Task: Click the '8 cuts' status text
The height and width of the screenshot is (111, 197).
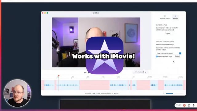Action: pos(116,93)
